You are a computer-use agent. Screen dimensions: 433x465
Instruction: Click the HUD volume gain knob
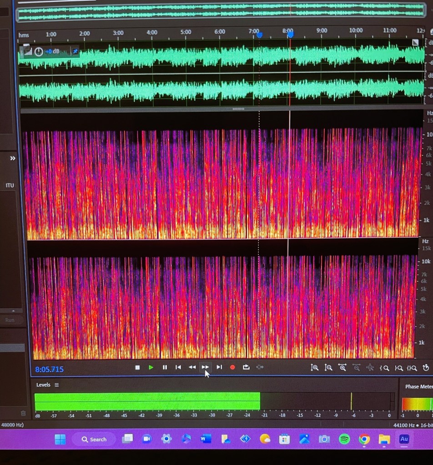coord(39,51)
